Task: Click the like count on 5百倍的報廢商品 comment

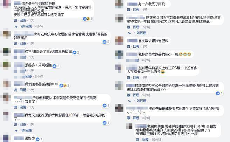Action: [x=108, y=42]
